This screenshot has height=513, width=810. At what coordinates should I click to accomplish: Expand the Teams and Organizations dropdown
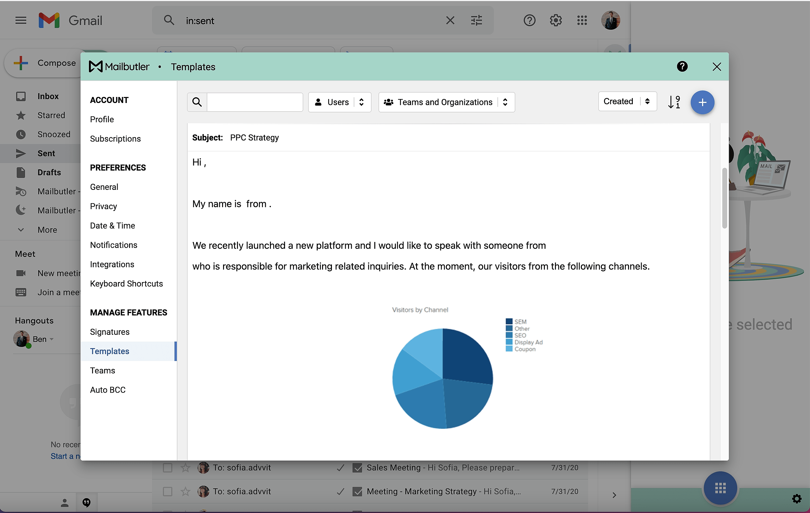446,102
